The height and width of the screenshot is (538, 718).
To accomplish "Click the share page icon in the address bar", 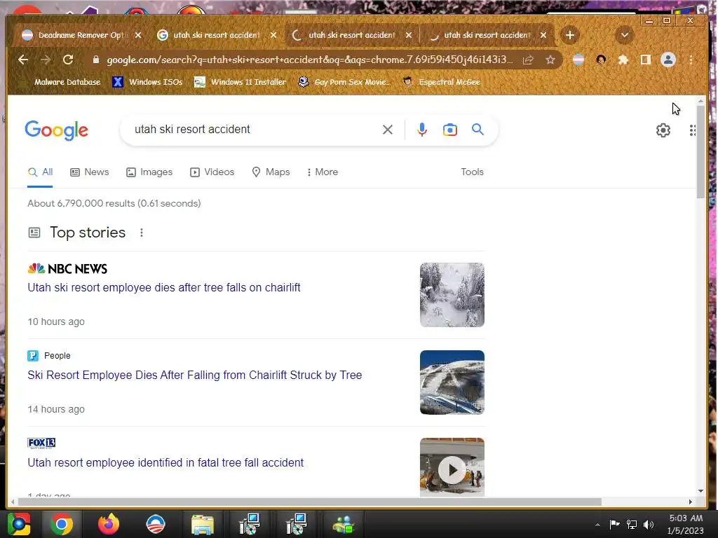I will tap(528, 60).
